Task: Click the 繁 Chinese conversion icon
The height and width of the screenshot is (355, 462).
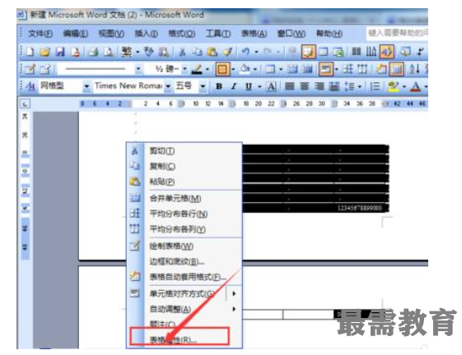Action: pyautogui.click(x=127, y=52)
